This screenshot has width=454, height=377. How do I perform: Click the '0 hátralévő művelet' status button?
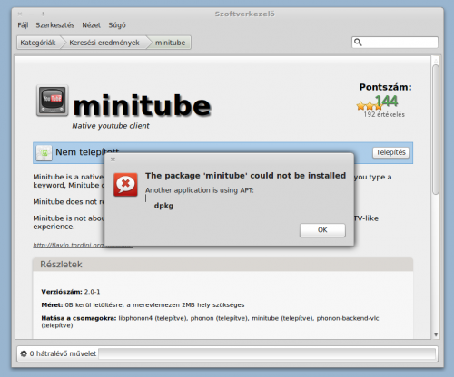pyautogui.click(x=58, y=353)
